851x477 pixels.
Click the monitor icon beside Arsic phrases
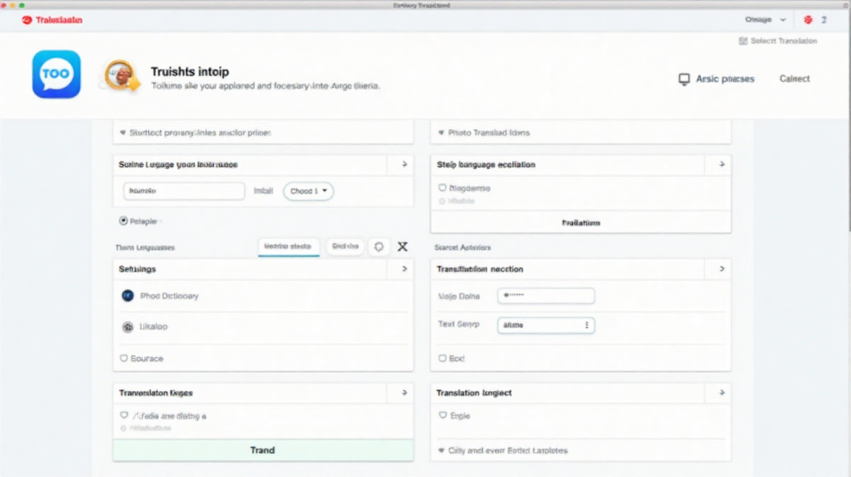pos(684,79)
